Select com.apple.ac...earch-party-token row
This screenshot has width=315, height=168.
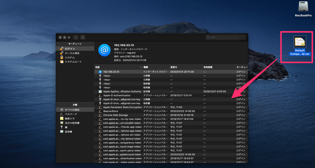pyautogui.click(x=171, y=150)
